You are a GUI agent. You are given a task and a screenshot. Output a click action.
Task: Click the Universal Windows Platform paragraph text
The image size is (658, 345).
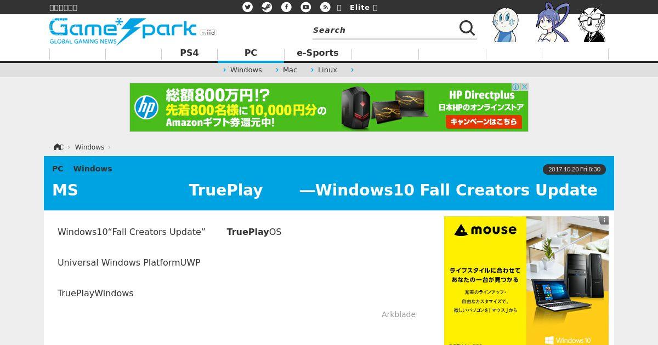tap(129, 263)
